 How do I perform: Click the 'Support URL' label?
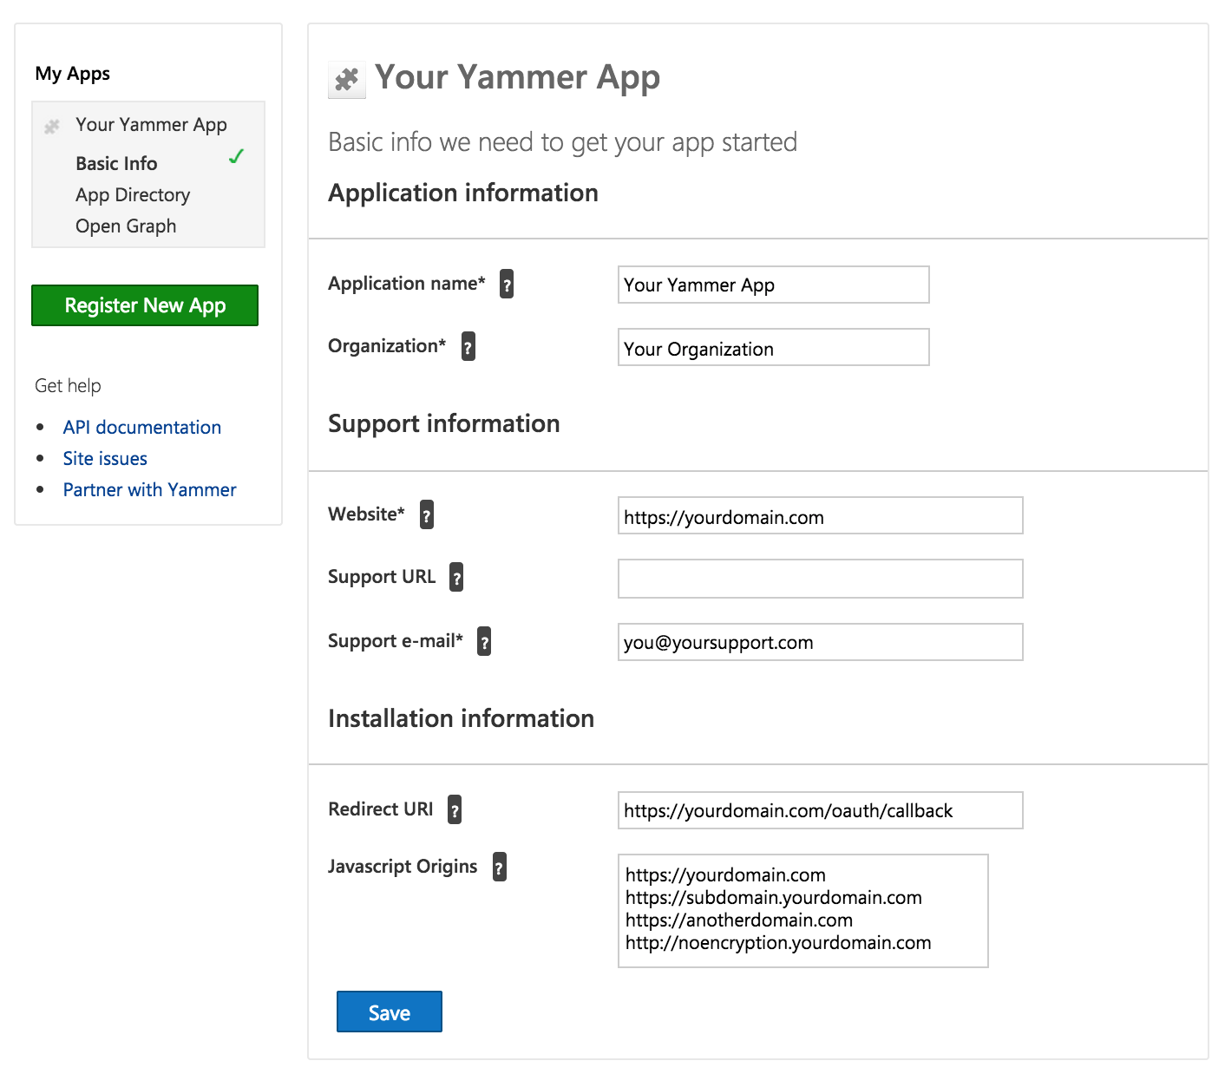click(382, 577)
